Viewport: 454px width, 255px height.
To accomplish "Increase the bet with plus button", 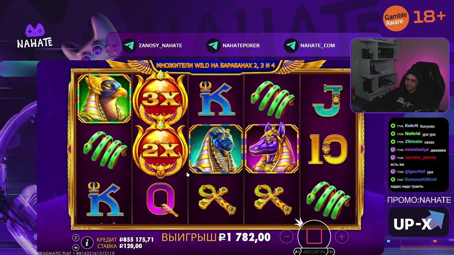I will pos(342,237).
